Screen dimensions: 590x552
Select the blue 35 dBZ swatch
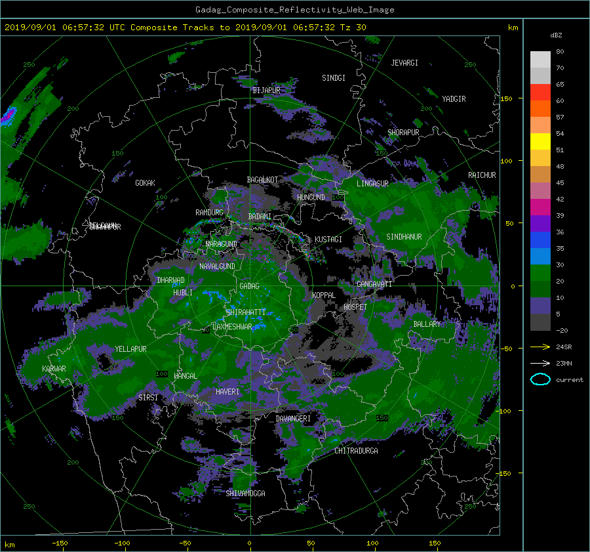[540, 240]
